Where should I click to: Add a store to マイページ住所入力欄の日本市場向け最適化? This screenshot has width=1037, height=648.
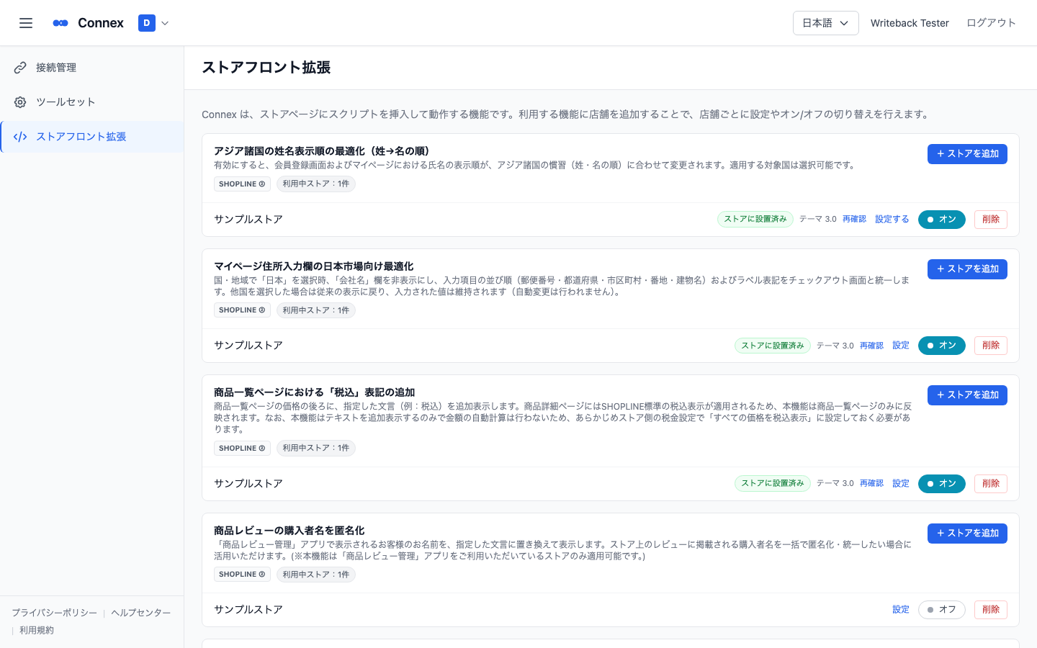[x=967, y=269]
